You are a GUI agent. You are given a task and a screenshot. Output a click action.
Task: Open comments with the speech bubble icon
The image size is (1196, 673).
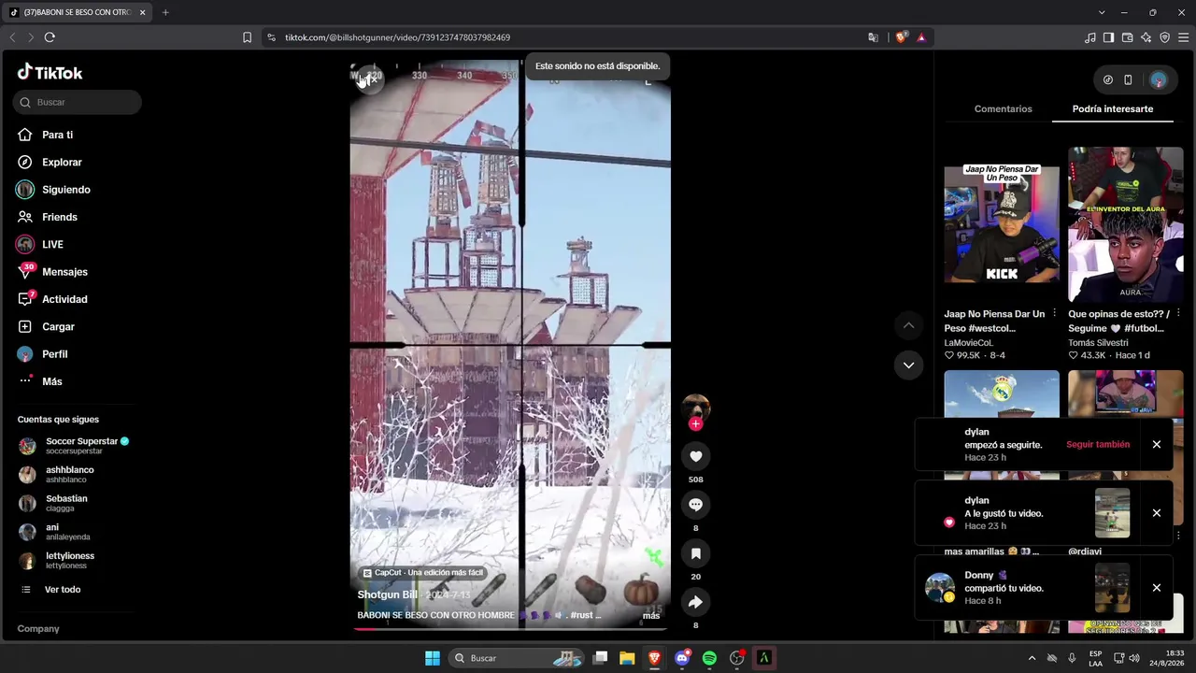(695, 505)
